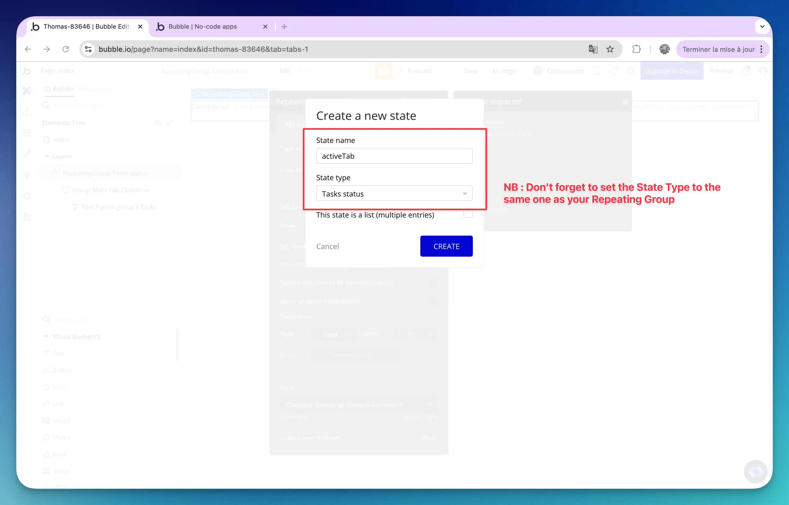Close the Bubble No-code apps tab
Viewport: 789px width, 505px height.
265,27
